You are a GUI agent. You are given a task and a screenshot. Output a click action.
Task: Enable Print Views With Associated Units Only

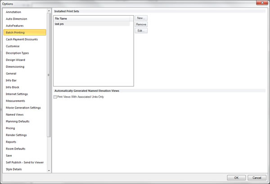55,97
